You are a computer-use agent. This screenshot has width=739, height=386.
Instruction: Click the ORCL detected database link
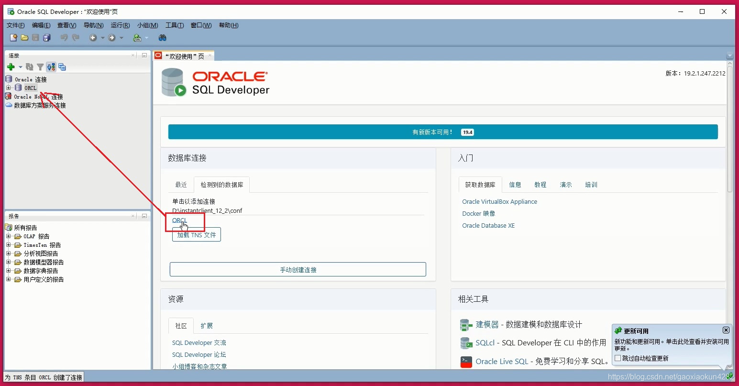(x=179, y=221)
